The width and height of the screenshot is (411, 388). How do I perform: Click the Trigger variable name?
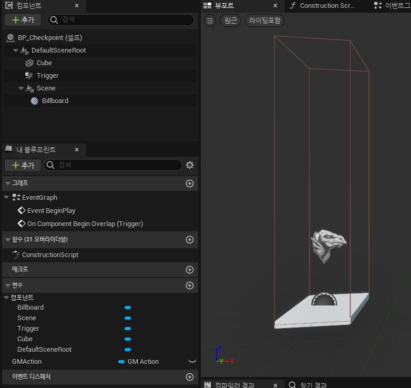click(28, 329)
